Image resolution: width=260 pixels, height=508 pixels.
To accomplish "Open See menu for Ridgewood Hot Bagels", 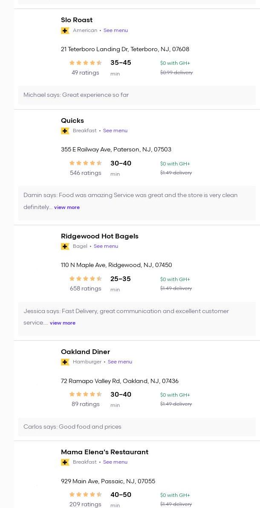I will (x=106, y=247).
